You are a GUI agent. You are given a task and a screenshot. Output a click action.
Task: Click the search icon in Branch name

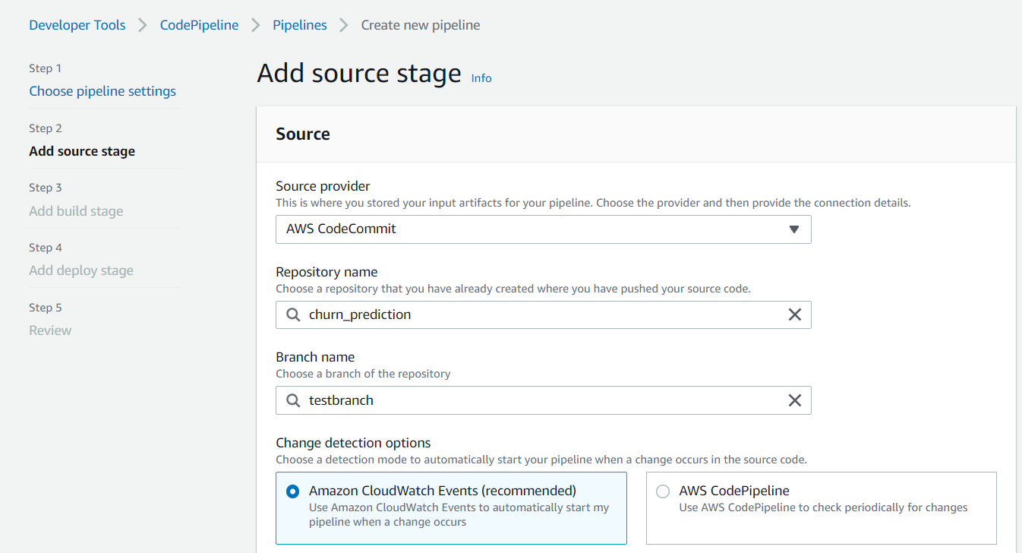pyautogui.click(x=292, y=400)
